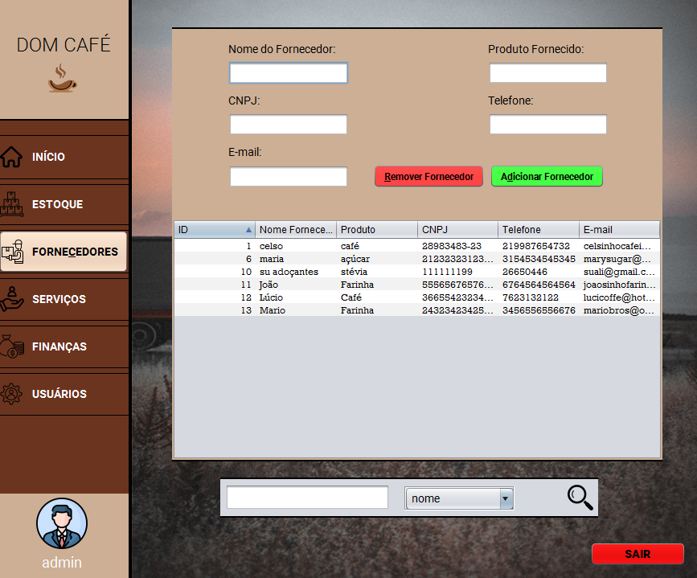Viewport: 697px width, 578px height.
Task: Click the Adicionar Fornecedor button
Action: [x=547, y=176]
